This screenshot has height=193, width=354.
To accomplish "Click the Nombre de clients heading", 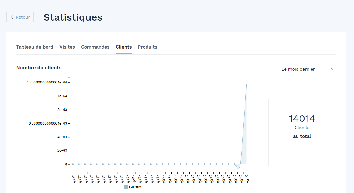I will 39,68.
